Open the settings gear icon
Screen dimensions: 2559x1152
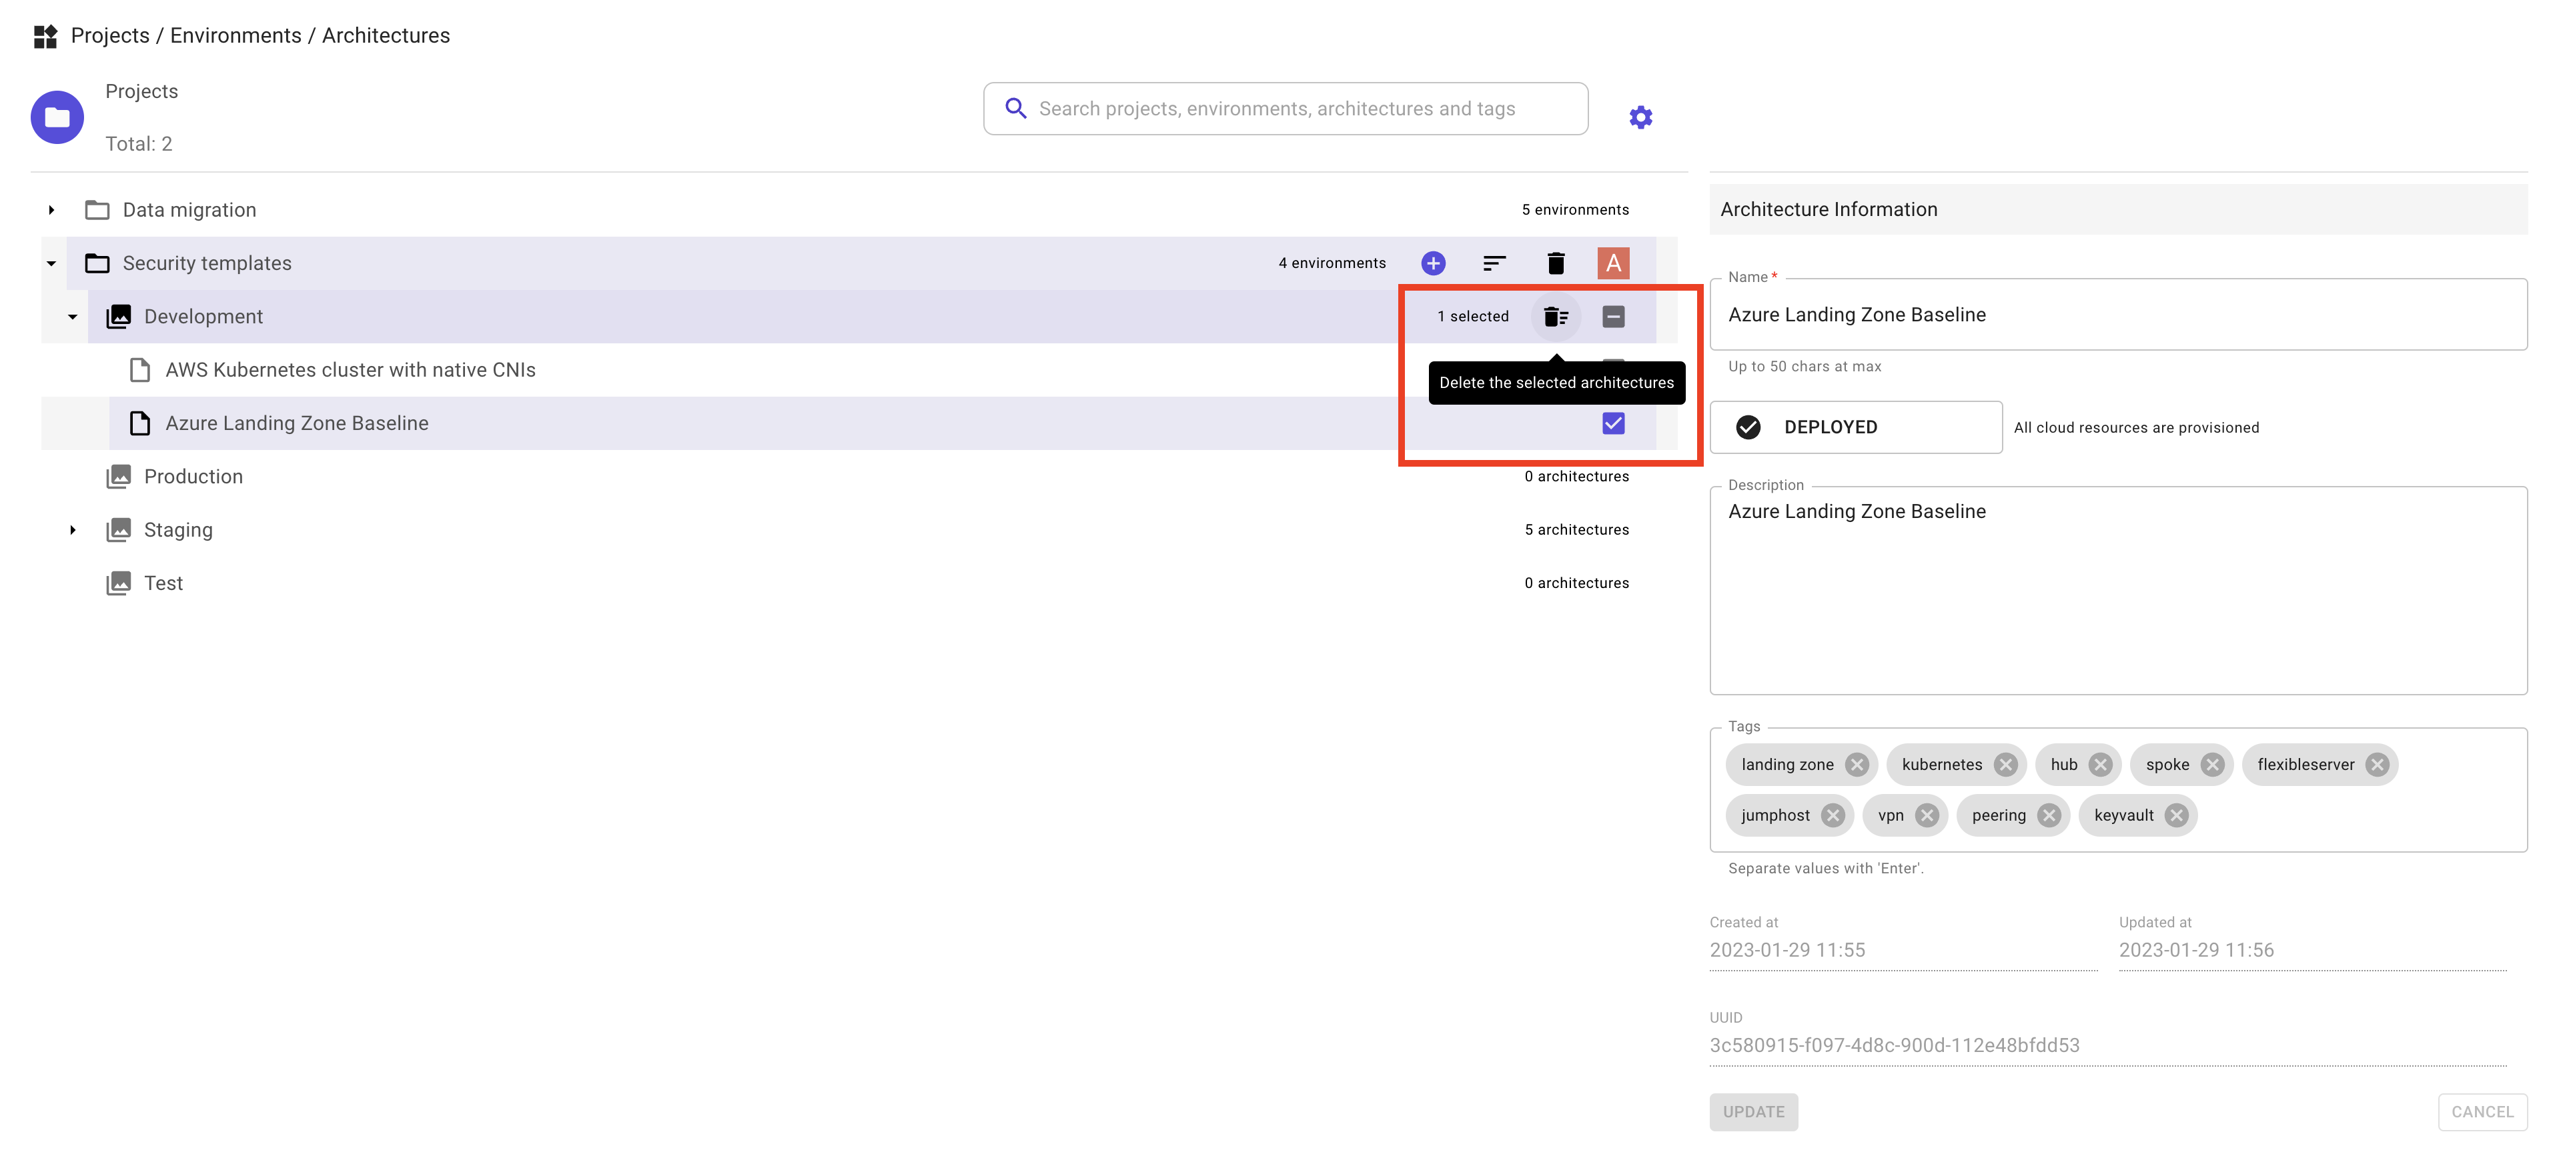tap(1641, 117)
